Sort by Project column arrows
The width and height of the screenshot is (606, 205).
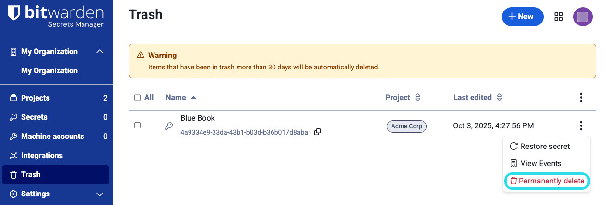417,98
